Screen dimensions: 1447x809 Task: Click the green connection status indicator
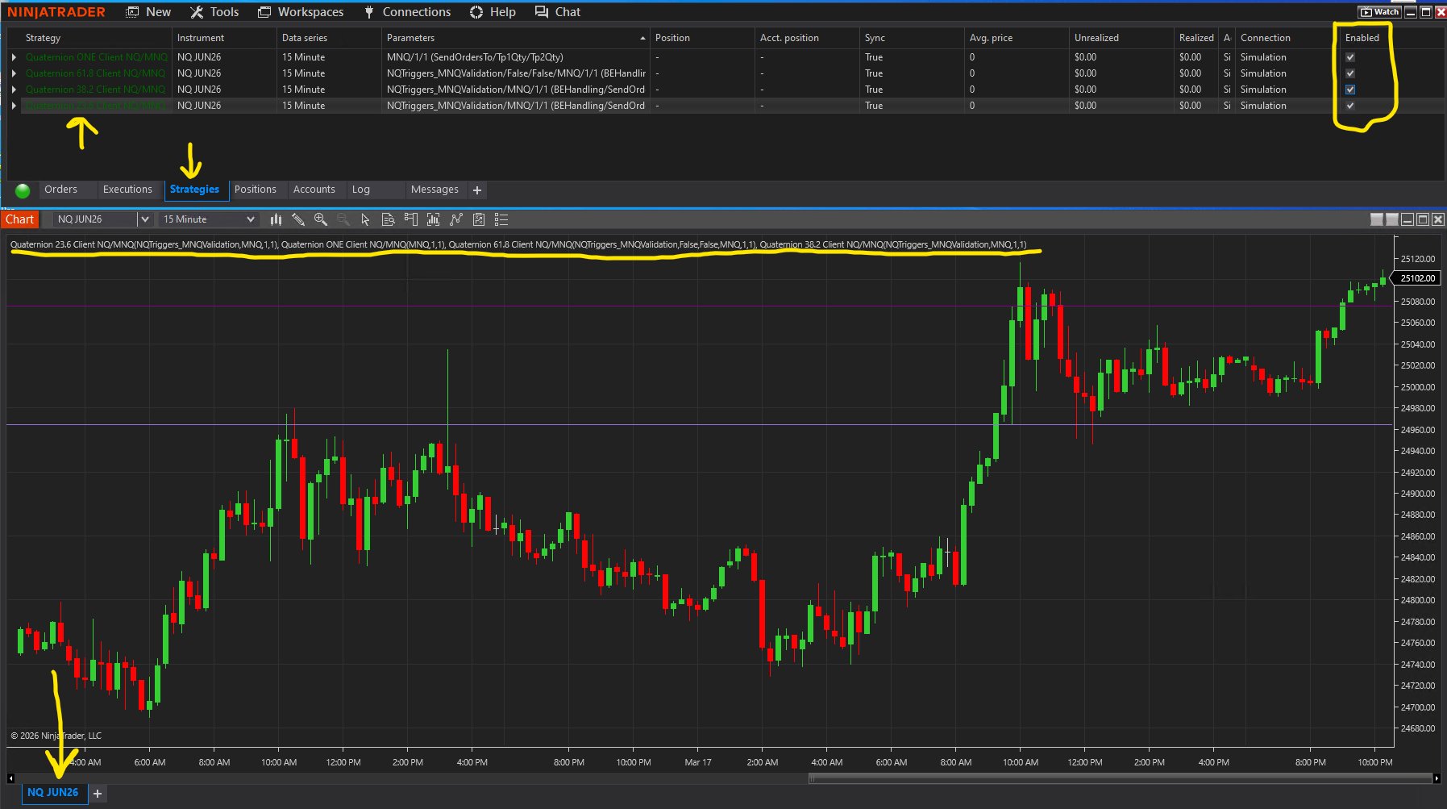click(x=23, y=190)
